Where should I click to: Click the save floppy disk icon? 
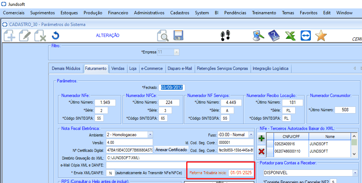coord(178,36)
